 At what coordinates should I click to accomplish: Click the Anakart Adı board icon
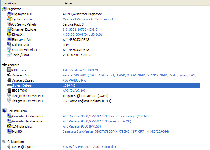[9, 75]
